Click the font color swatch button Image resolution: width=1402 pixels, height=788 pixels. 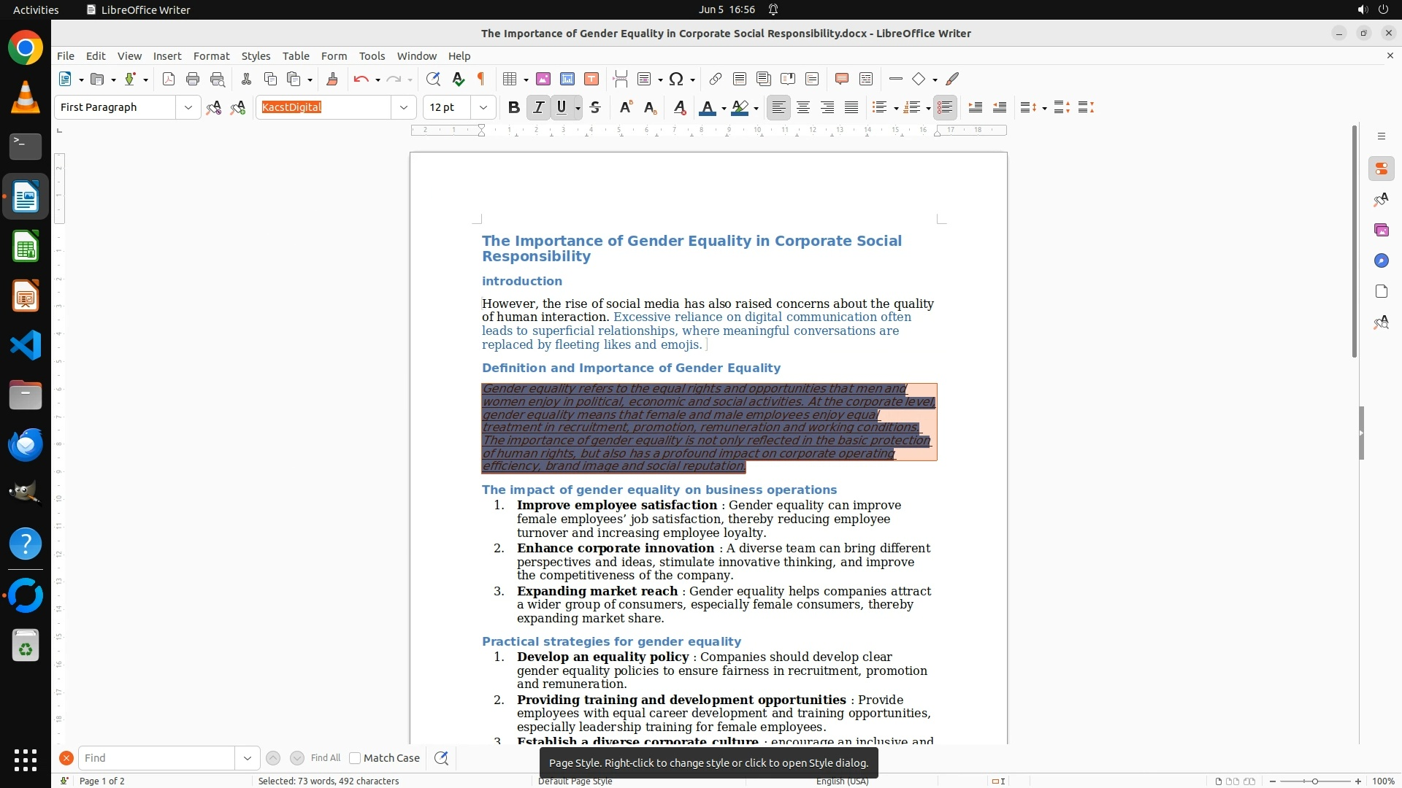[x=706, y=108]
